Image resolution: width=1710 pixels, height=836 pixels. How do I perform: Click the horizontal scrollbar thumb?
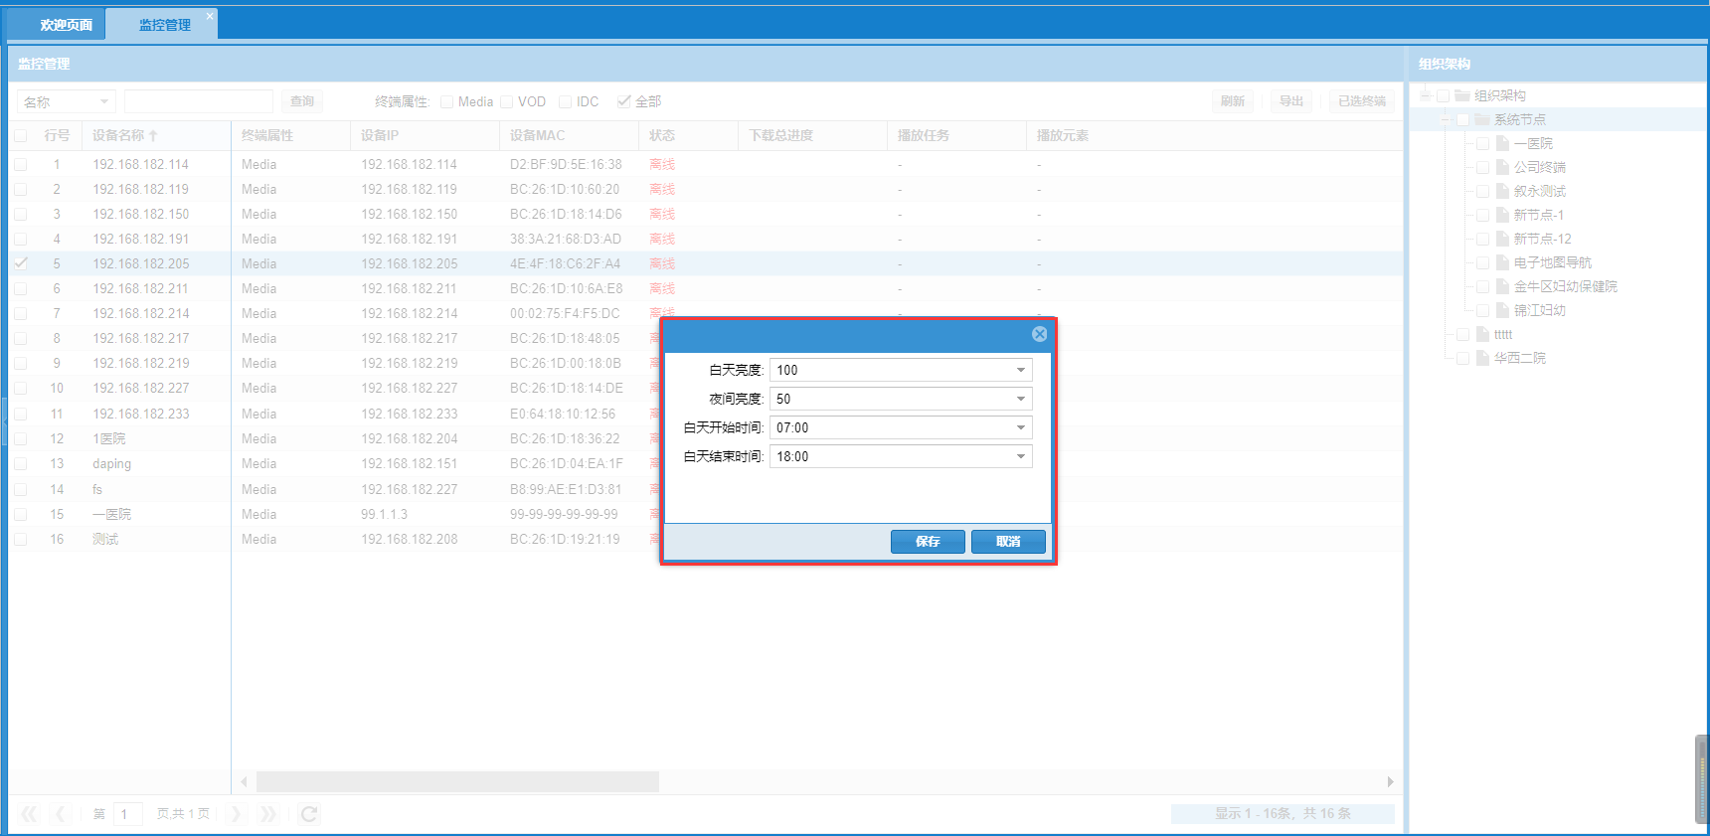(457, 782)
